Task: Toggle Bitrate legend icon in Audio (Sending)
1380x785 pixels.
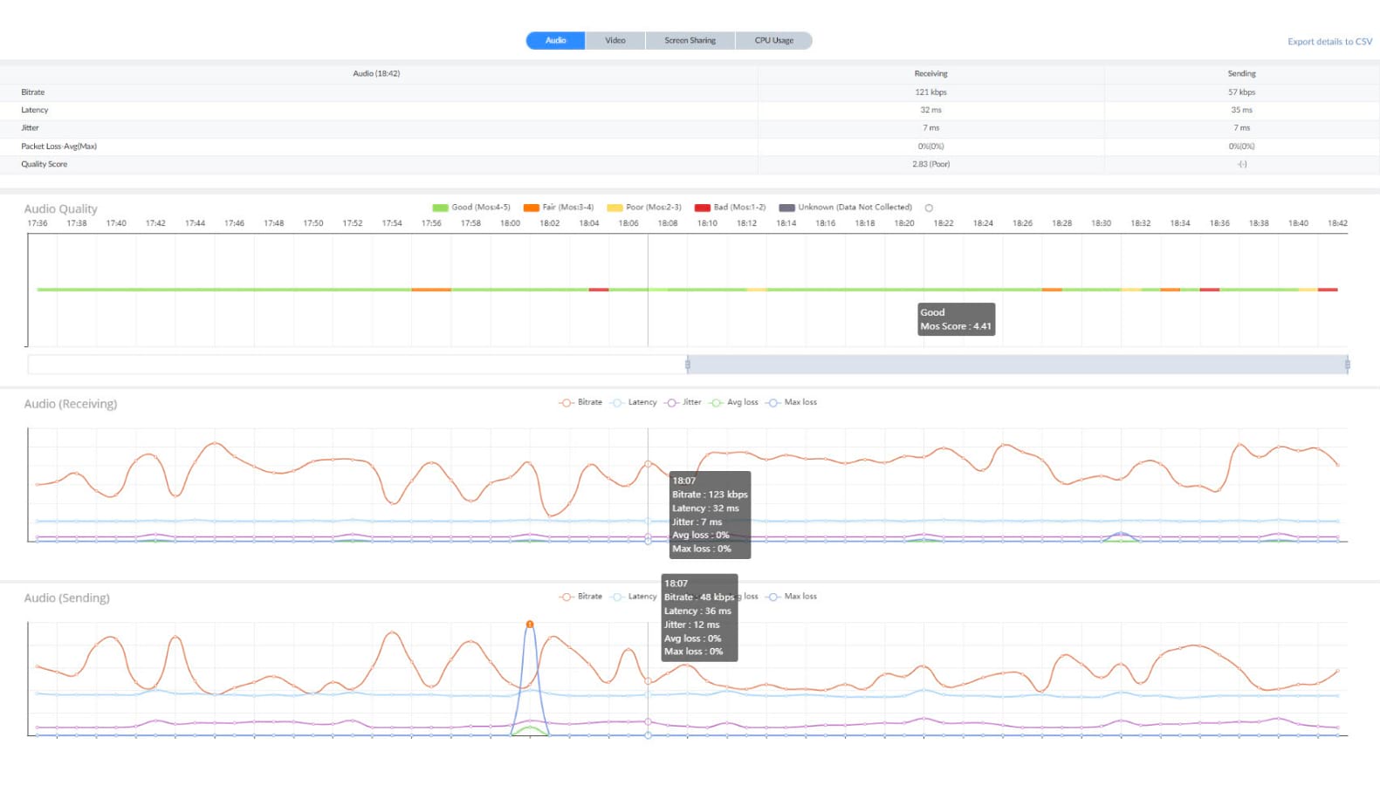Action: [x=566, y=597]
